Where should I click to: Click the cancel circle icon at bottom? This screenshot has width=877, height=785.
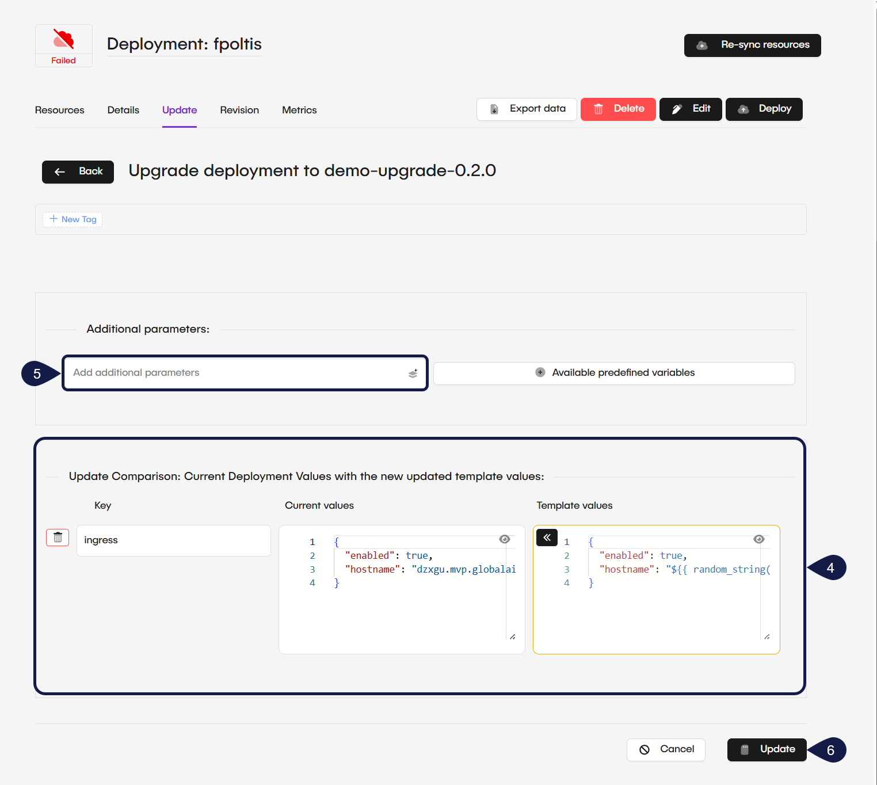pos(645,749)
